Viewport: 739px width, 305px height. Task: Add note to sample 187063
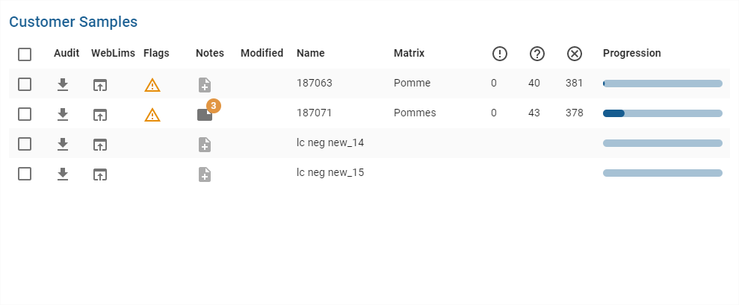205,85
